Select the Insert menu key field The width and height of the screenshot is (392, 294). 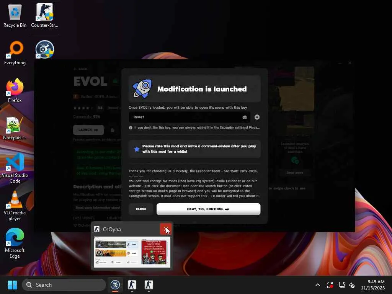pos(189,117)
